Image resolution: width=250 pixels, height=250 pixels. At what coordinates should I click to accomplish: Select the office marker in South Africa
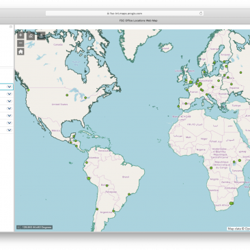(x=232, y=203)
